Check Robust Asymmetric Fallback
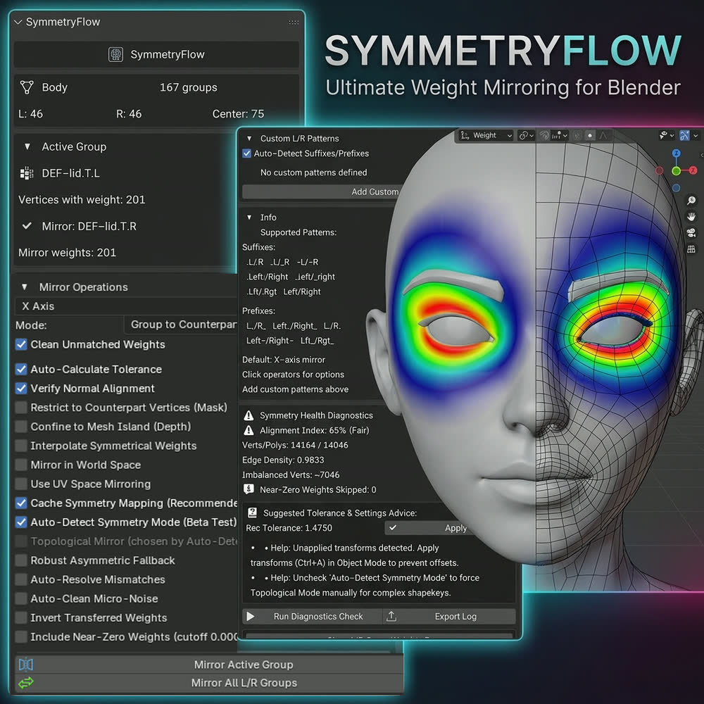The image size is (704, 704). pyautogui.click(x=21, y=560)
